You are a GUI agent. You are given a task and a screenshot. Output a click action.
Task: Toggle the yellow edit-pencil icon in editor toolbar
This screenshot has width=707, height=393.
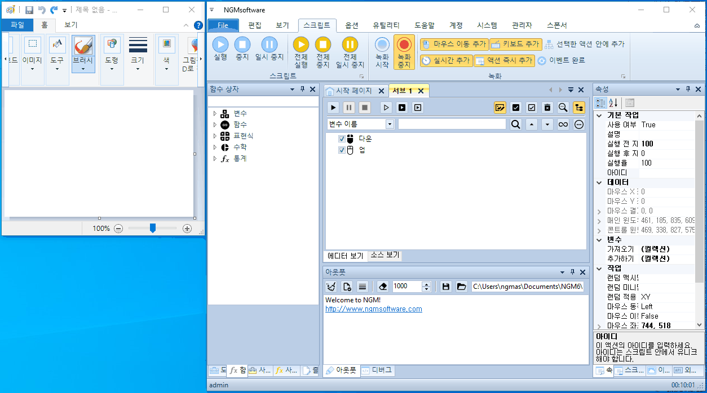pos(500,108)
